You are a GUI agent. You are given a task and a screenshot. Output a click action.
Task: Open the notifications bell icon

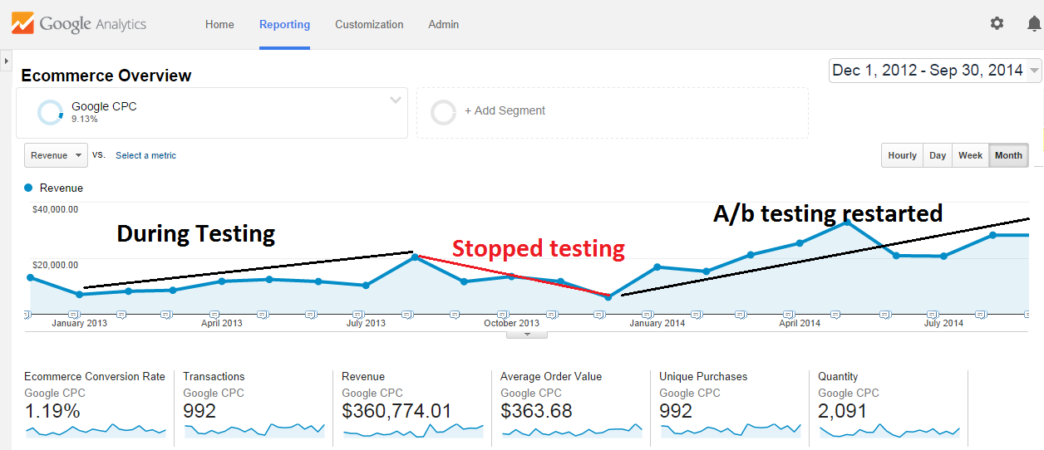point(1034,23)
